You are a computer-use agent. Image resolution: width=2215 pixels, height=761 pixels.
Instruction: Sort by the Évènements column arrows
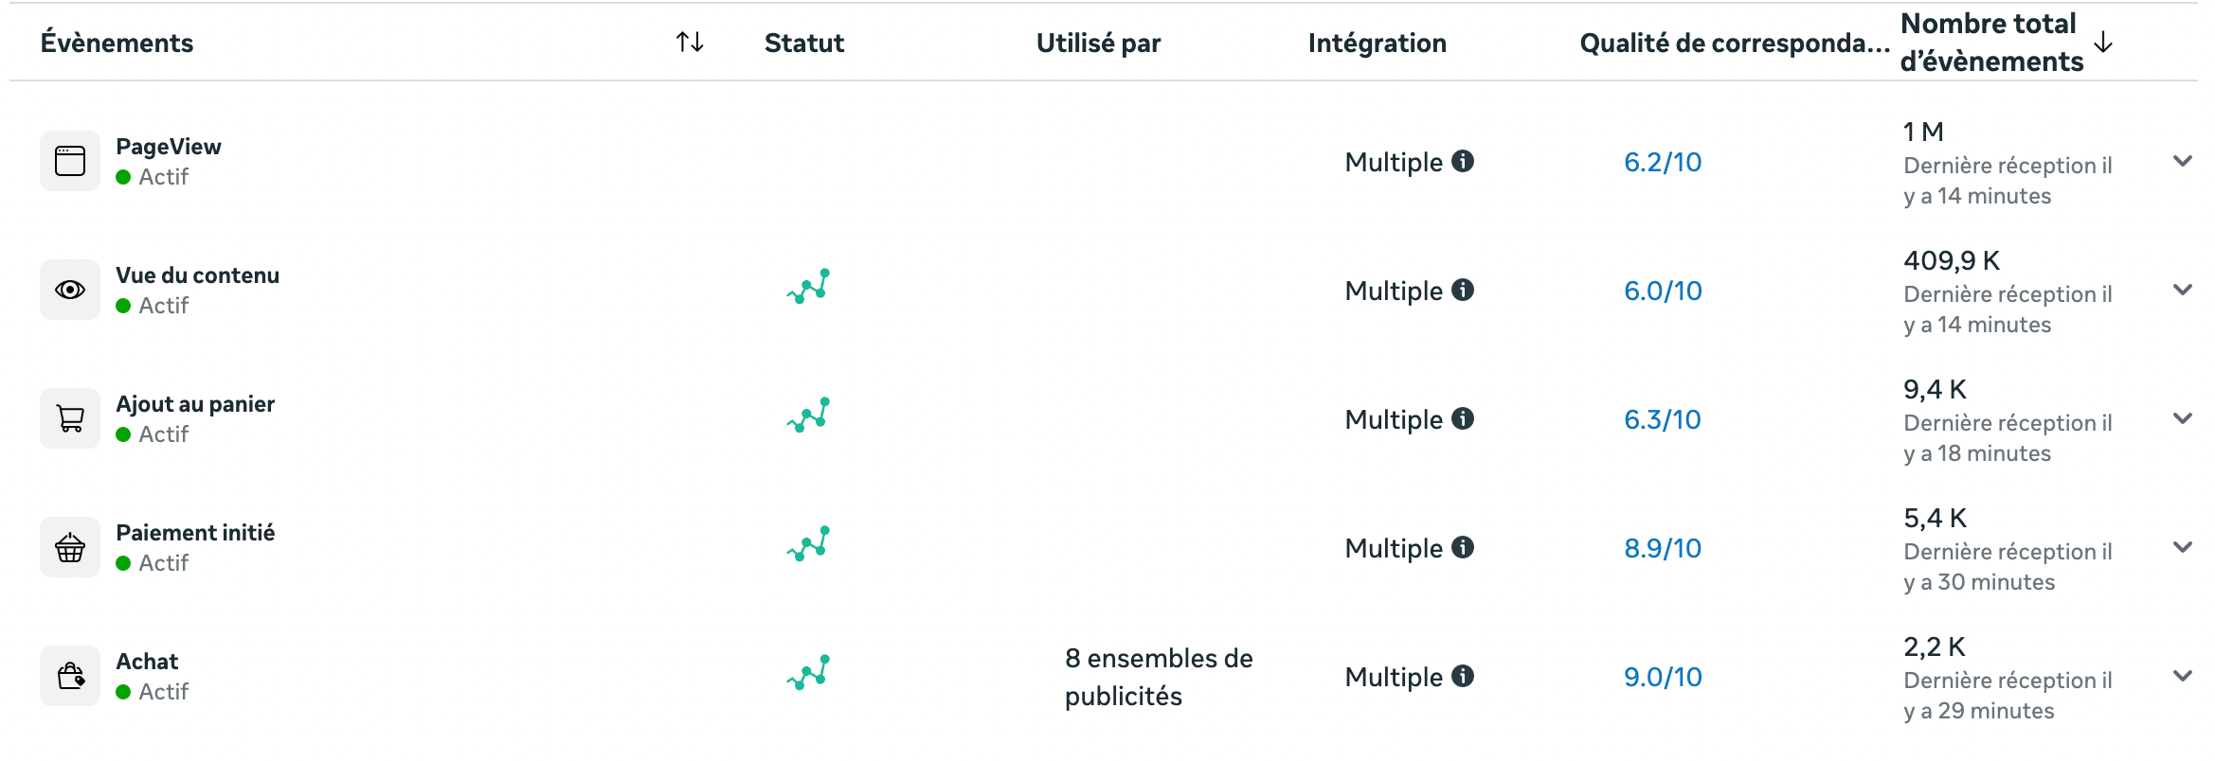[690, 42]
